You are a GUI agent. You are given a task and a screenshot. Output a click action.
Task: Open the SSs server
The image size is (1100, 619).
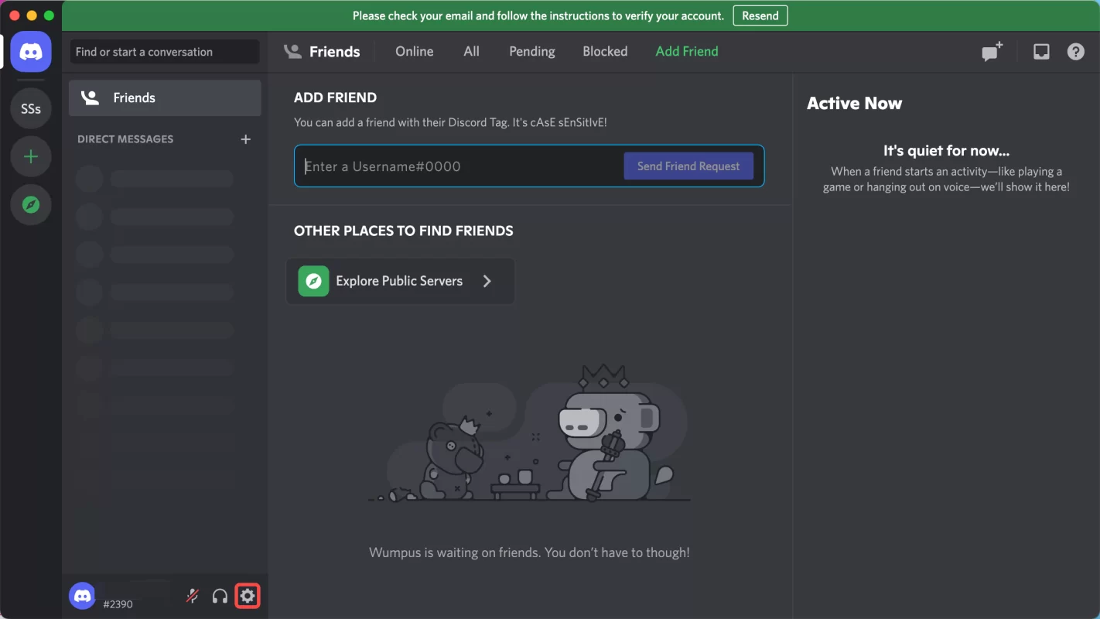31,109
